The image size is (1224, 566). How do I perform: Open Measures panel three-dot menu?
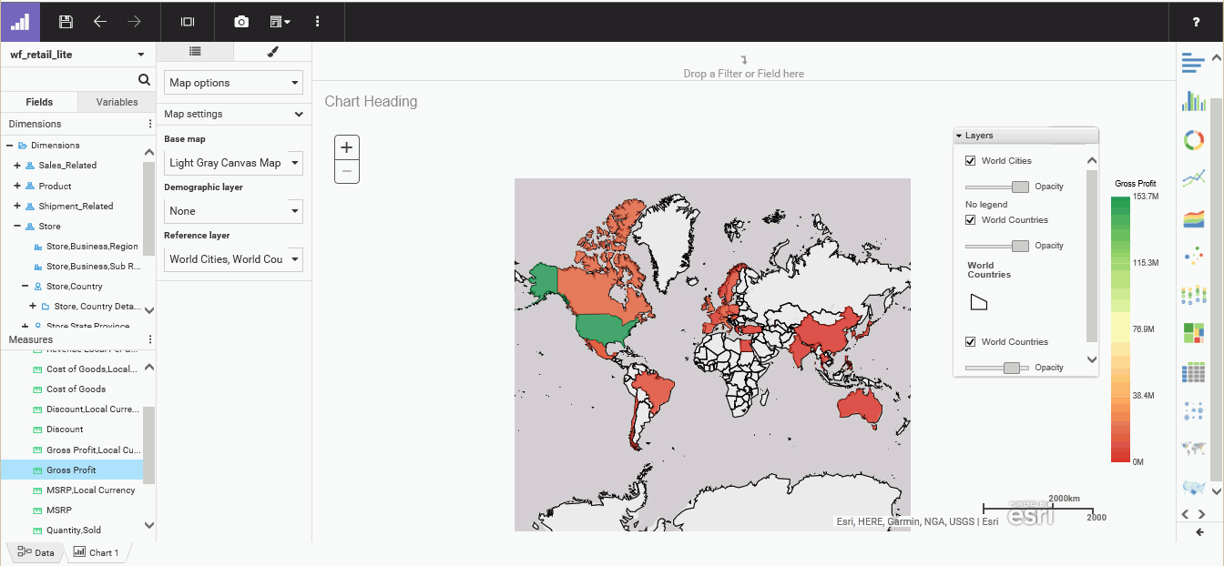(x=150, y=339)
